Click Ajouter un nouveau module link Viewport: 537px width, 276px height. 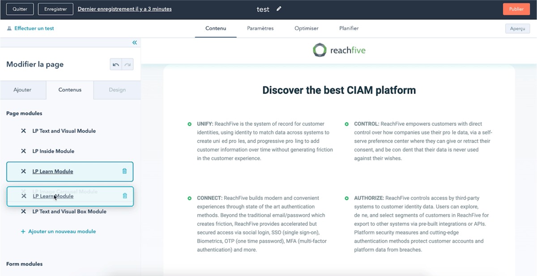coord(62,232)
